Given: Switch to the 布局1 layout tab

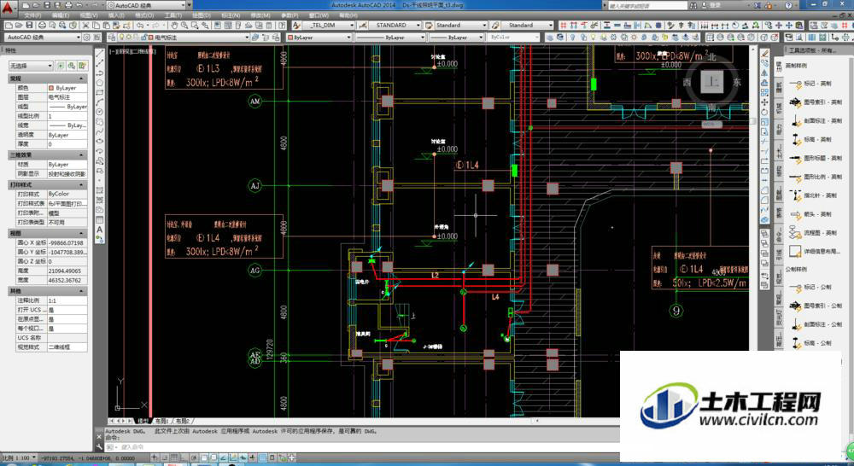Looking at the screenshot, I should 161,420.
